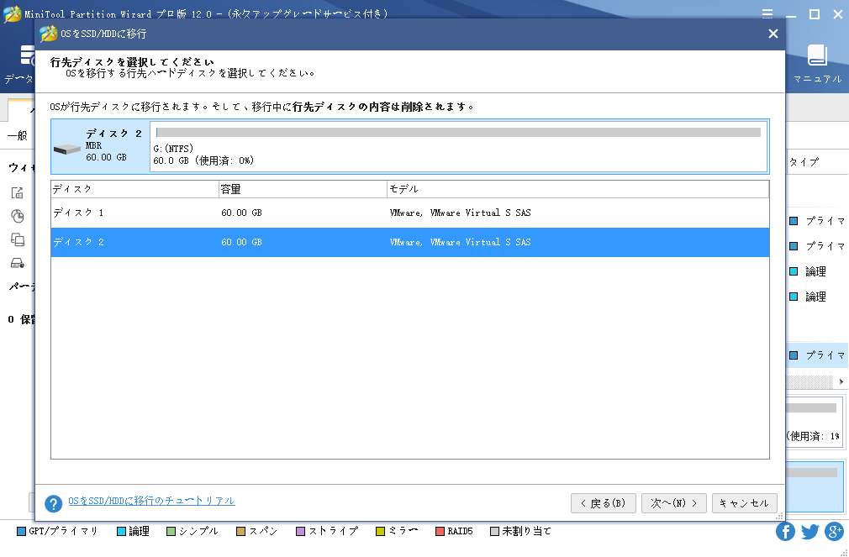Click the 未割り当て gray legend swatch

pyautogui.click(x=493, y=532)
